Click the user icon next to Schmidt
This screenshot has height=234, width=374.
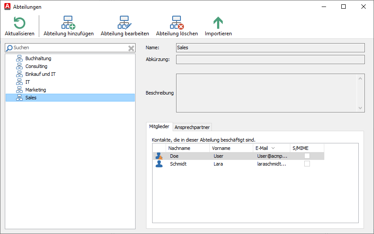tap(159, 164)
